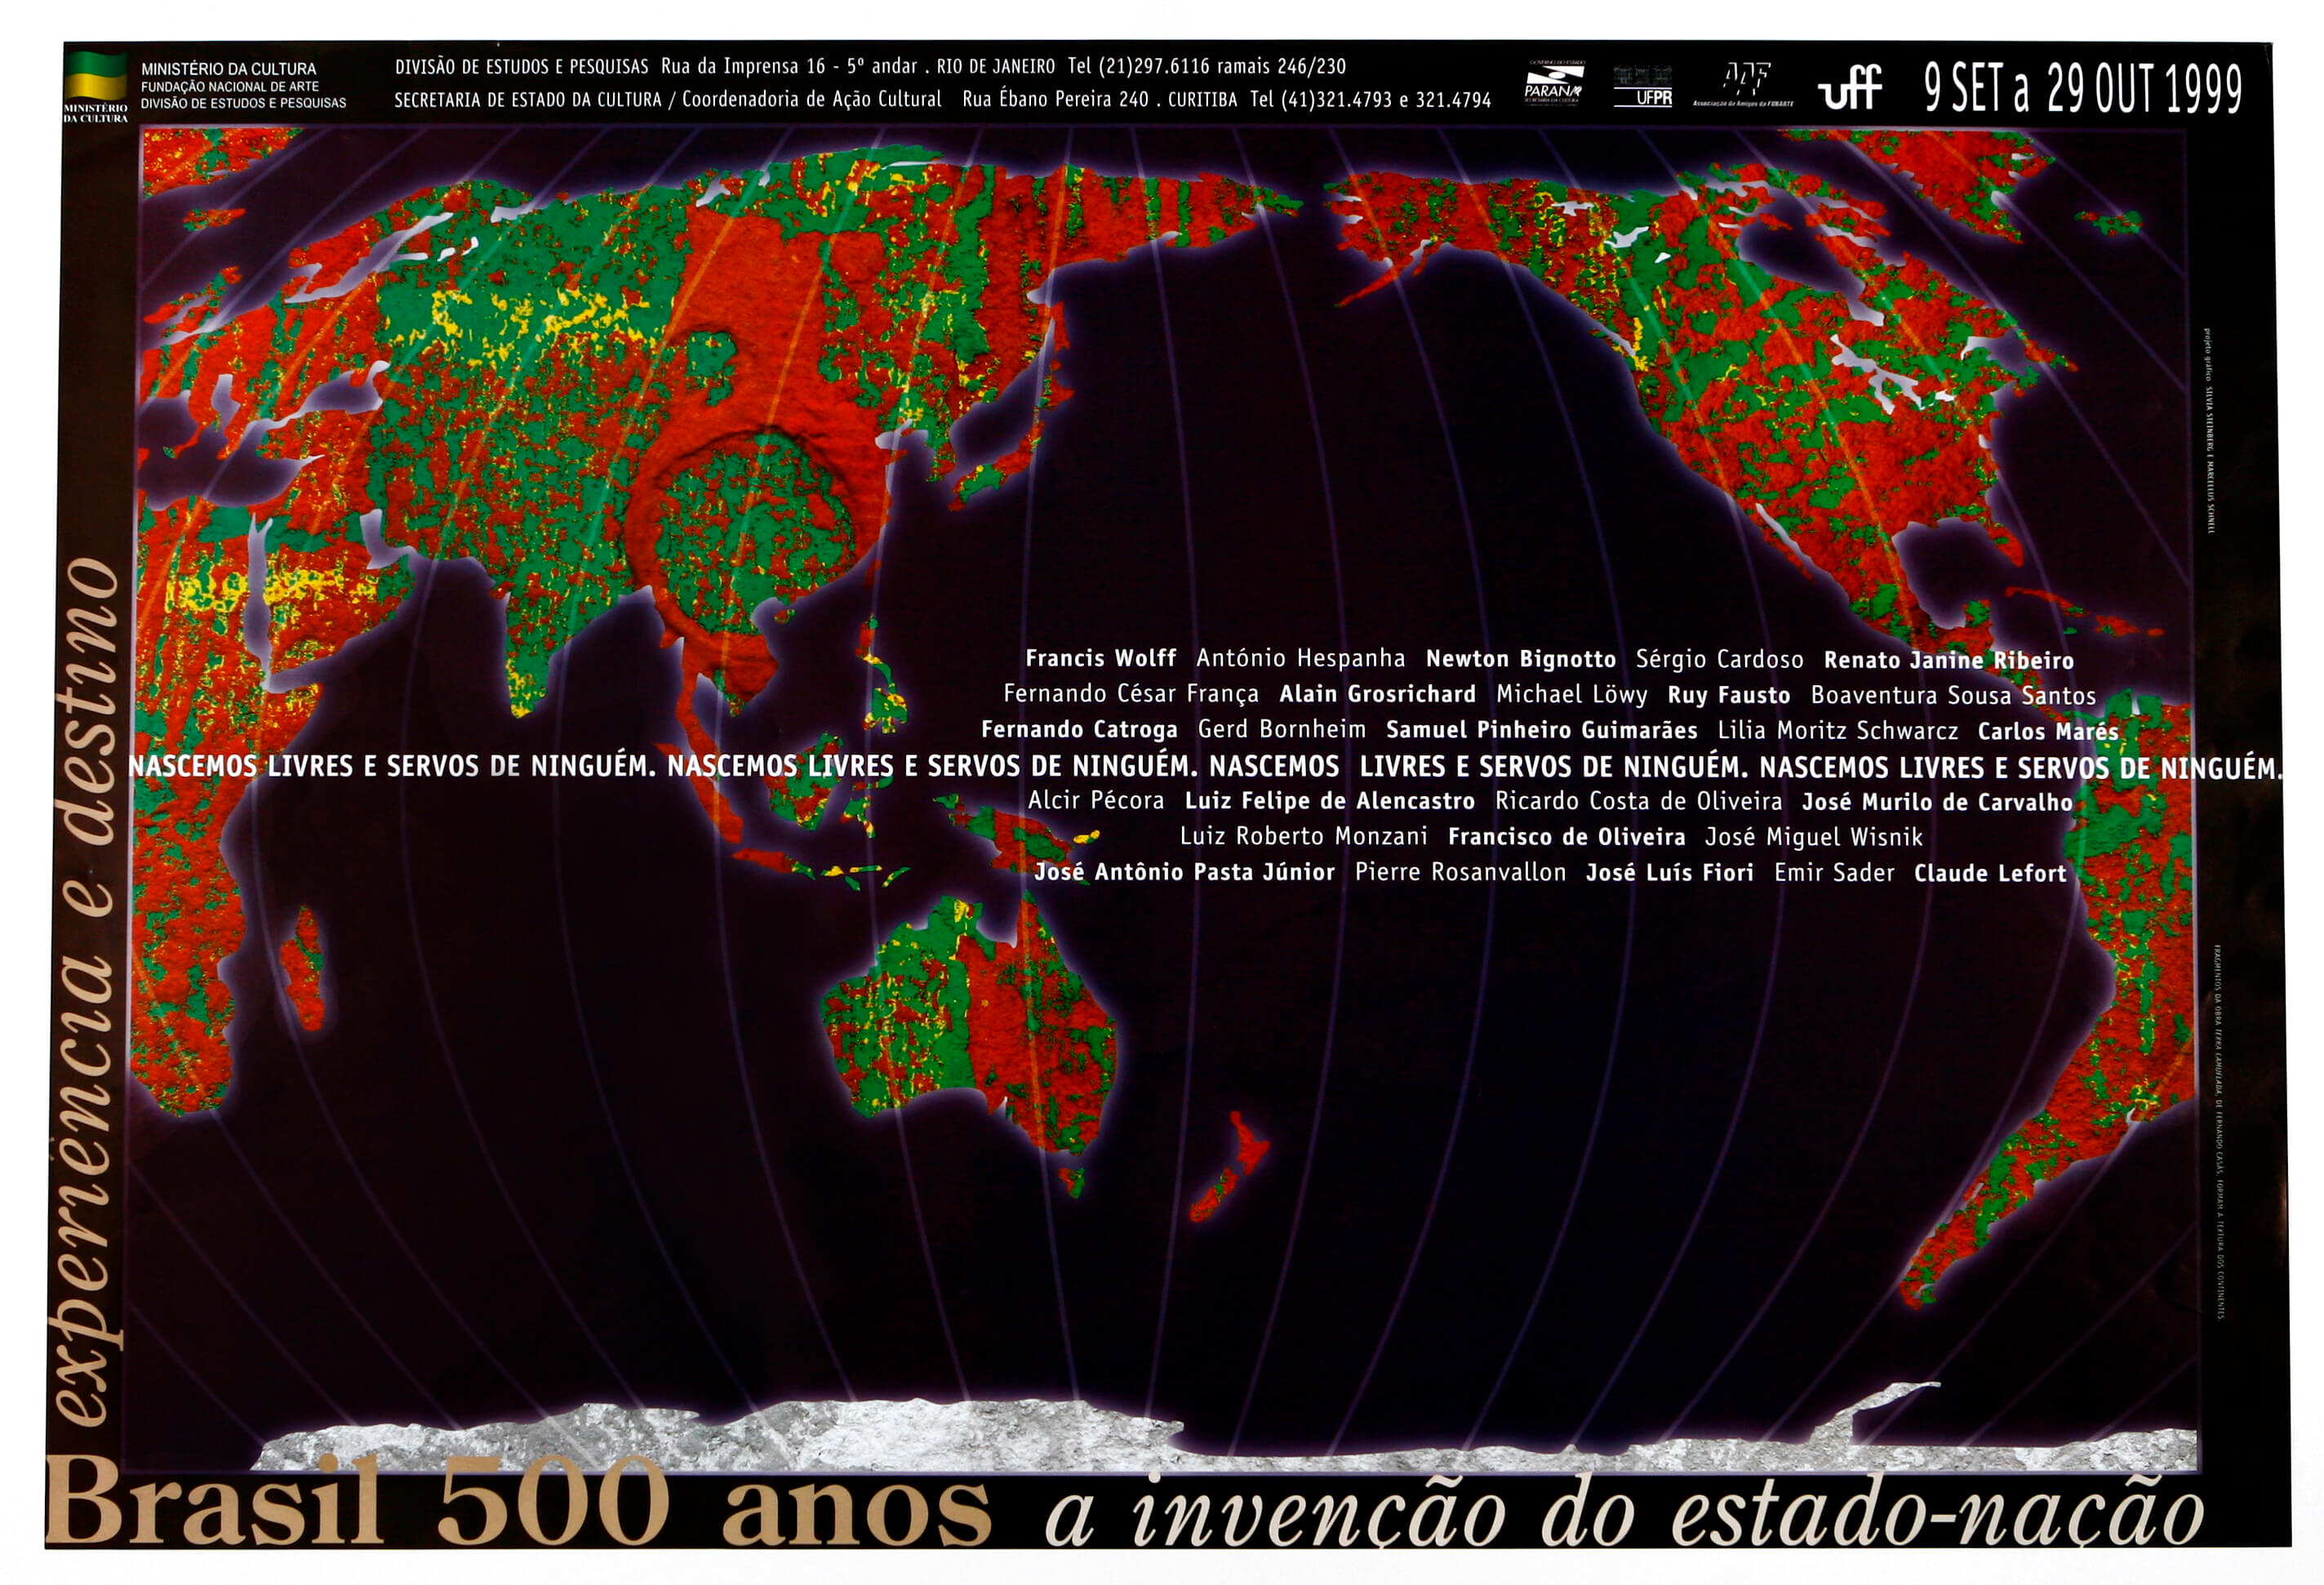
Task: Click the name 'Francis Wolff'
Action: tap(1100, 658)
